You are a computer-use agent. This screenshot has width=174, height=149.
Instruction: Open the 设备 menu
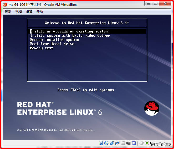[x=29, y=11]
